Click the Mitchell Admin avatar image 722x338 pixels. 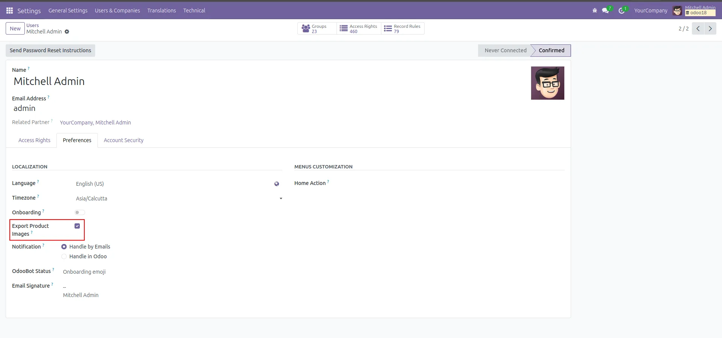point(547,83)
